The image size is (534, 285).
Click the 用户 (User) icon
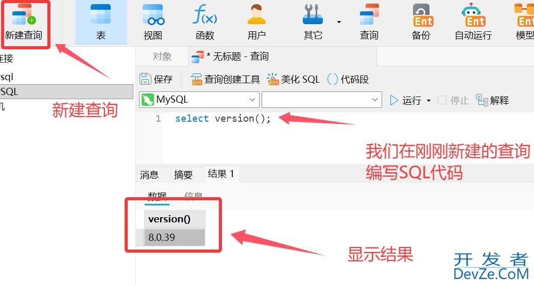click(x=256, y=14)
